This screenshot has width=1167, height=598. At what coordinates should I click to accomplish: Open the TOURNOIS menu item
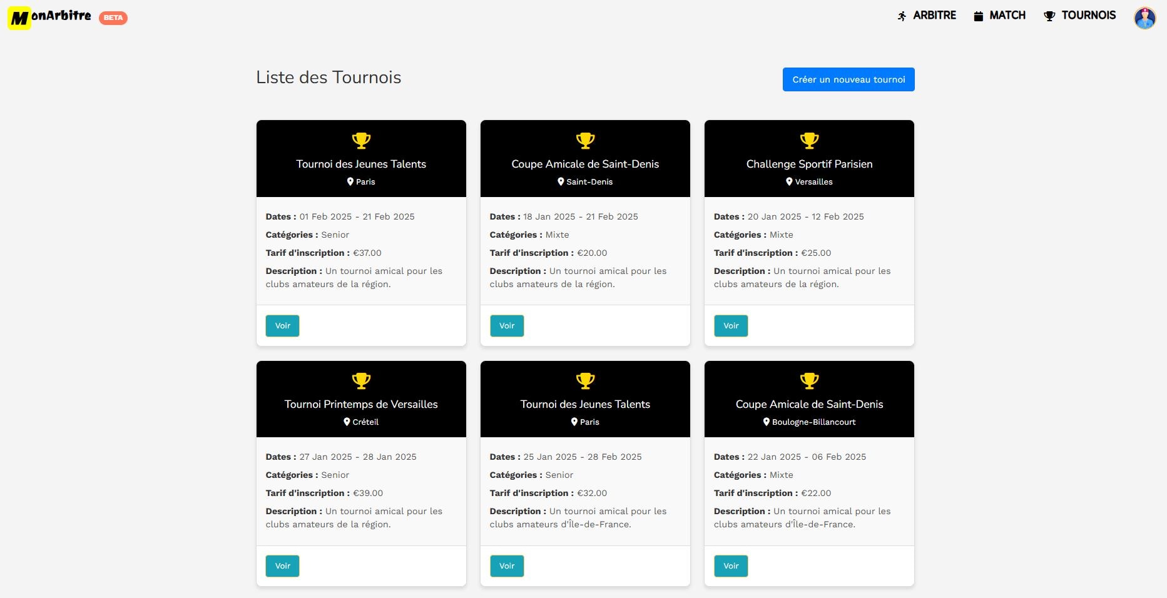coord(1080,16)
